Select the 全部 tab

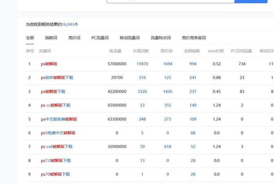click(x=30, y=38)
